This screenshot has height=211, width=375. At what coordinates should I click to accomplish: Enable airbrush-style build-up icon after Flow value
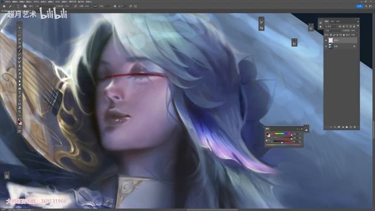click(x=95, y=6)
